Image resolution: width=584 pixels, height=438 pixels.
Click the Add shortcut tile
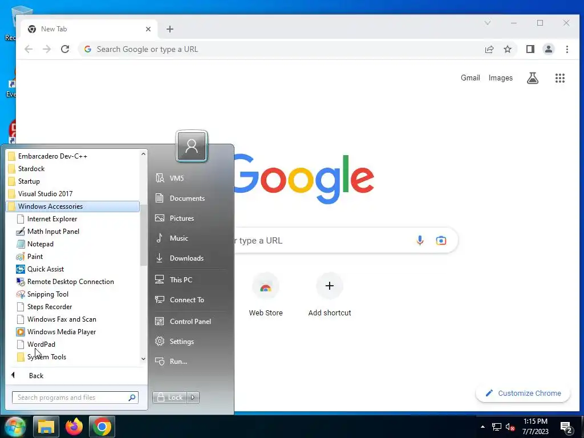[x=330, y=295]
